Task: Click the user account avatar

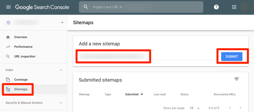Action: (246, 7)
